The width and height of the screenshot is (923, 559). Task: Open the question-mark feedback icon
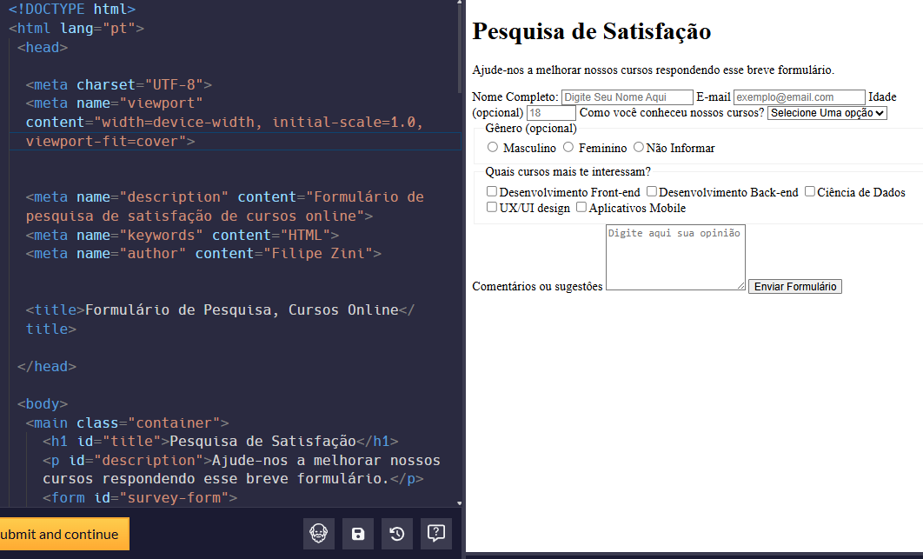[436, 534]
